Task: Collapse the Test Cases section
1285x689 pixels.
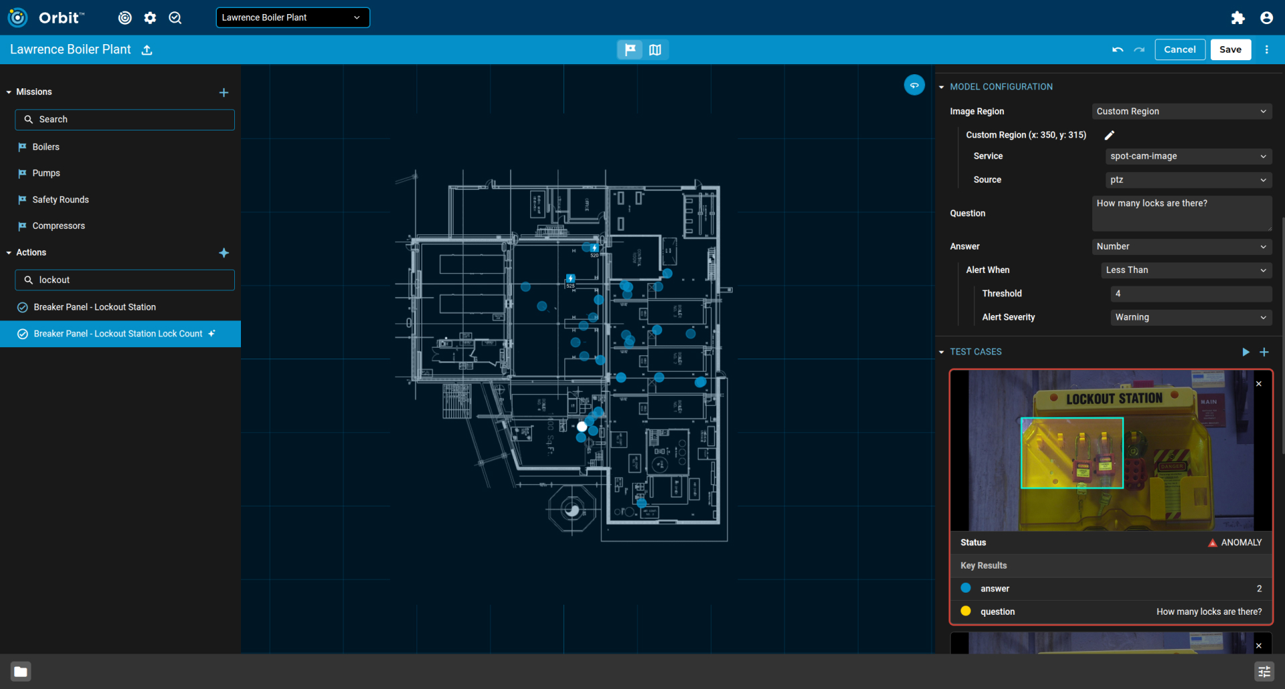Action: coord(942,352)
